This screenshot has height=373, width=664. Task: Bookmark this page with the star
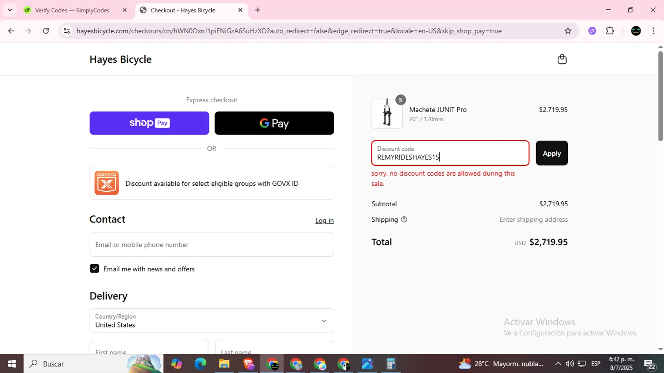coord(568,31)
